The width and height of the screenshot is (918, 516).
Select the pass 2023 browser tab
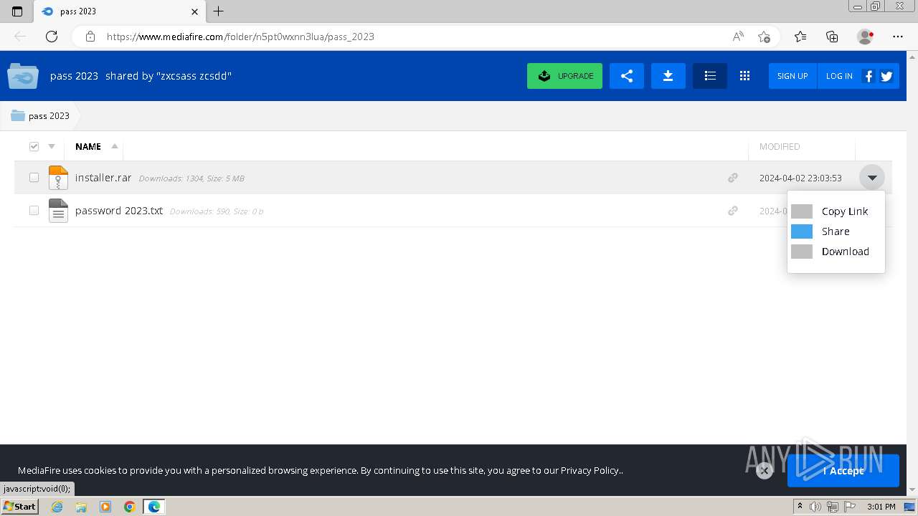click(118, 11)
